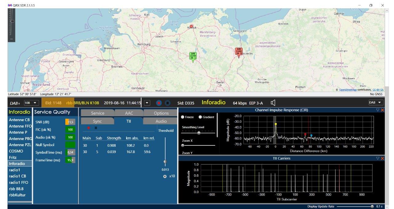The image size is (394, 209).
Task: Select rbbKultur in the service list
Action: pos(17,195)
